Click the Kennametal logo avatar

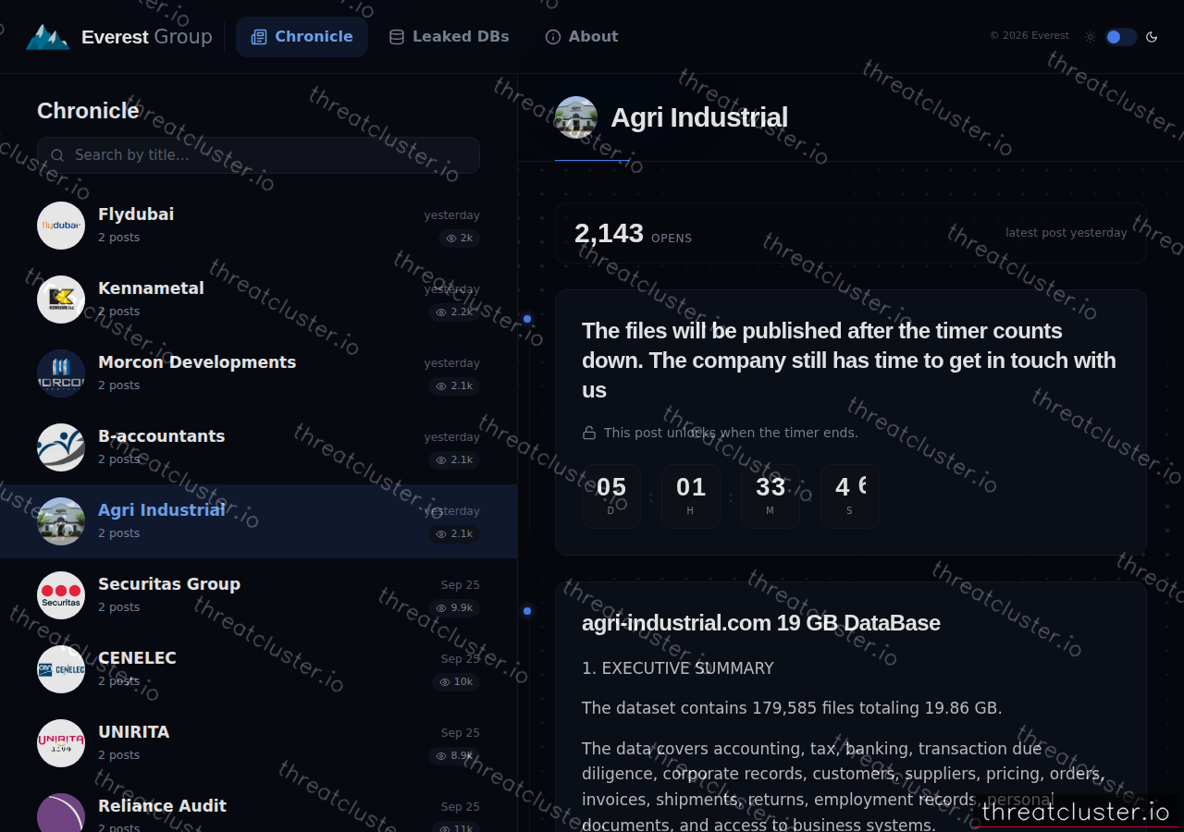click(x=61, y=300)
